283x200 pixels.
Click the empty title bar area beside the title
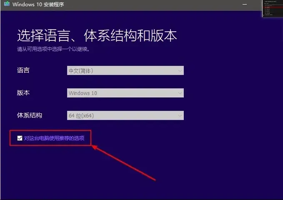[146, 5]
